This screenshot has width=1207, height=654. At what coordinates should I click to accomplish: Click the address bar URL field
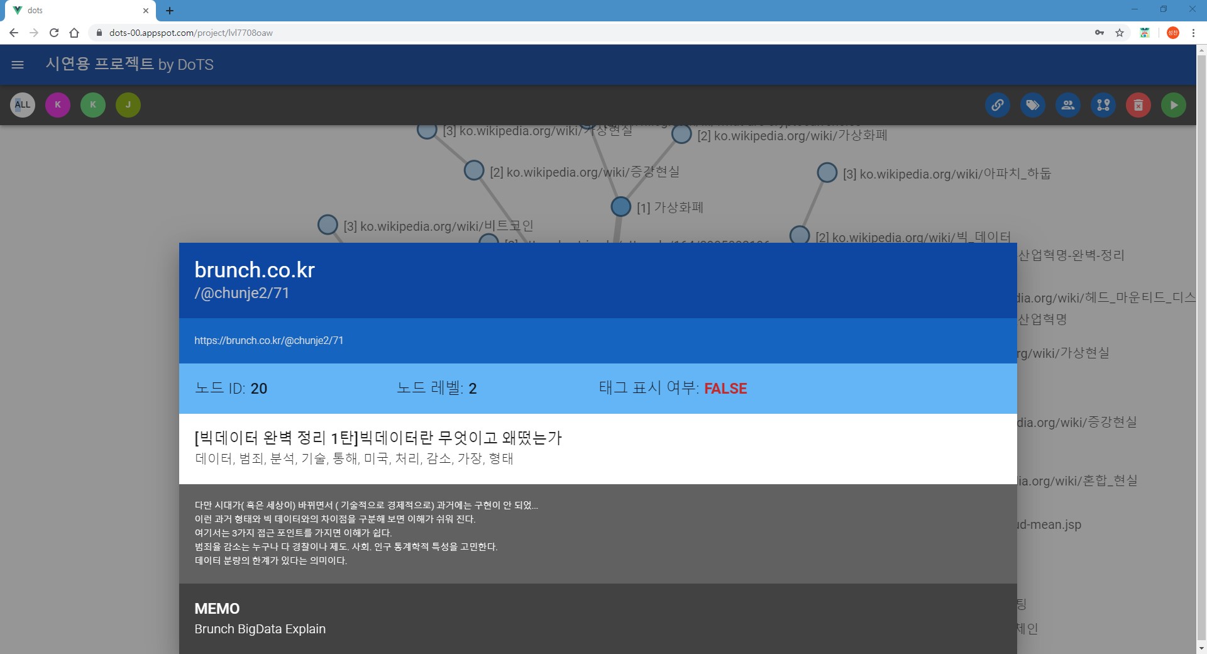coord(591,33)
